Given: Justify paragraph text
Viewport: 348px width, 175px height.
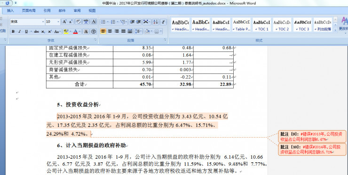Looking at the screenshot, I should [x=123, y=31].
